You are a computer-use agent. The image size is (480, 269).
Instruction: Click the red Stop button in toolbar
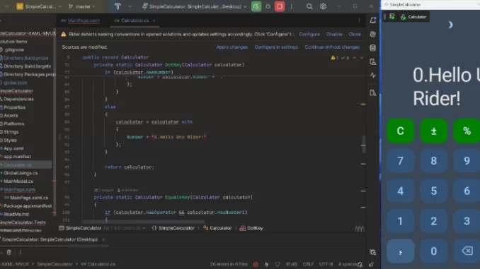280,6
